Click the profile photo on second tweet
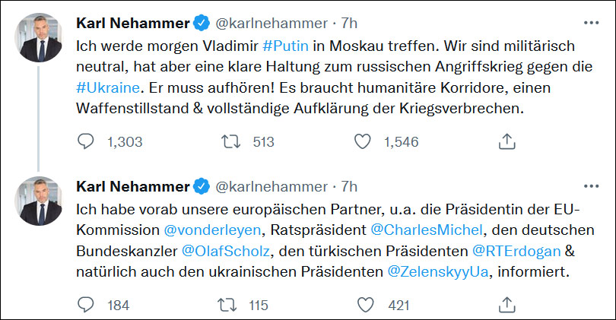This screenshot has width=616, height=320. pyautogui.click(x=40, y=201)
